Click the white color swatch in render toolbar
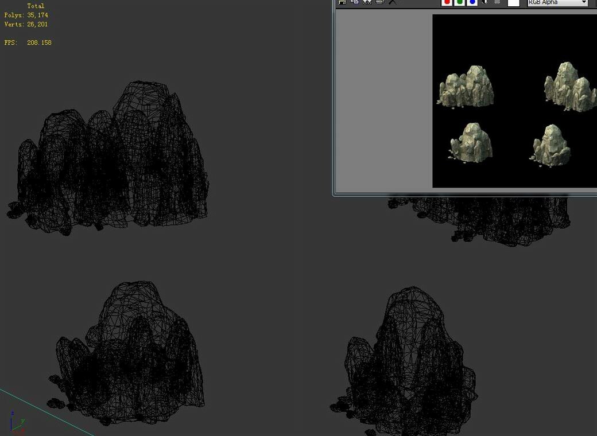This screenshot has width=597, height=436. 514,3
